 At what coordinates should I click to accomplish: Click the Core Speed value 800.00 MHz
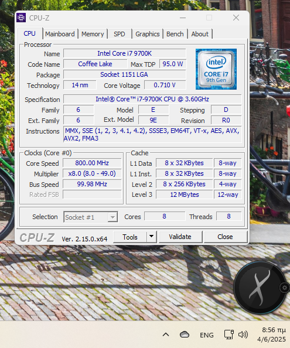[x=92, y=163]
